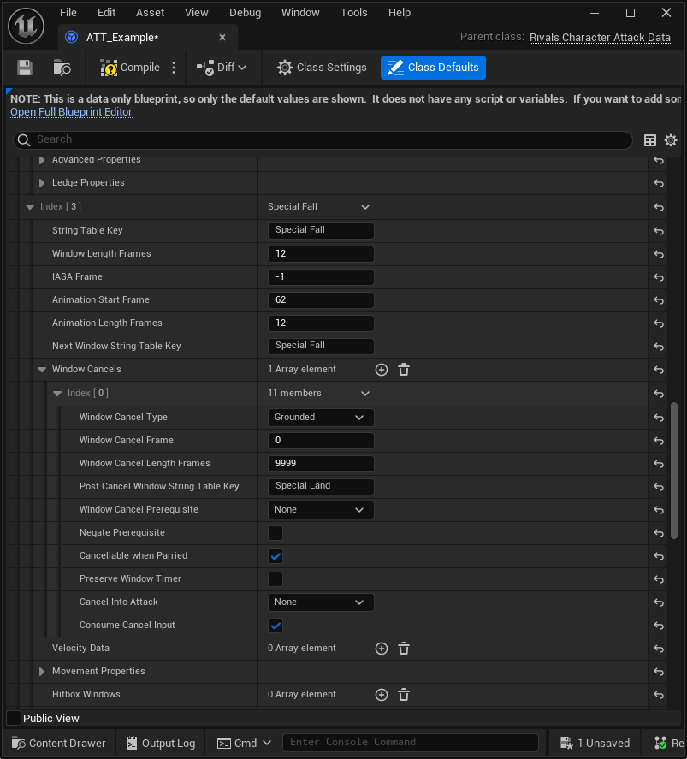Open the Diff dropdown
Viewport: 687px width, 759px height.
[x=222, y=68]
